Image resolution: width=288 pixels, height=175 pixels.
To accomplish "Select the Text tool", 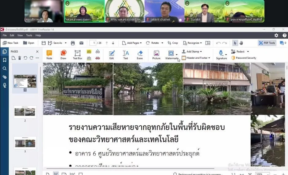I will point(126,55).
